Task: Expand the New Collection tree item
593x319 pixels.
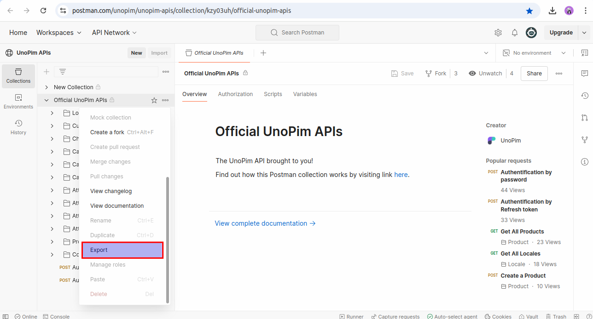Action: (x=47, y=87)
